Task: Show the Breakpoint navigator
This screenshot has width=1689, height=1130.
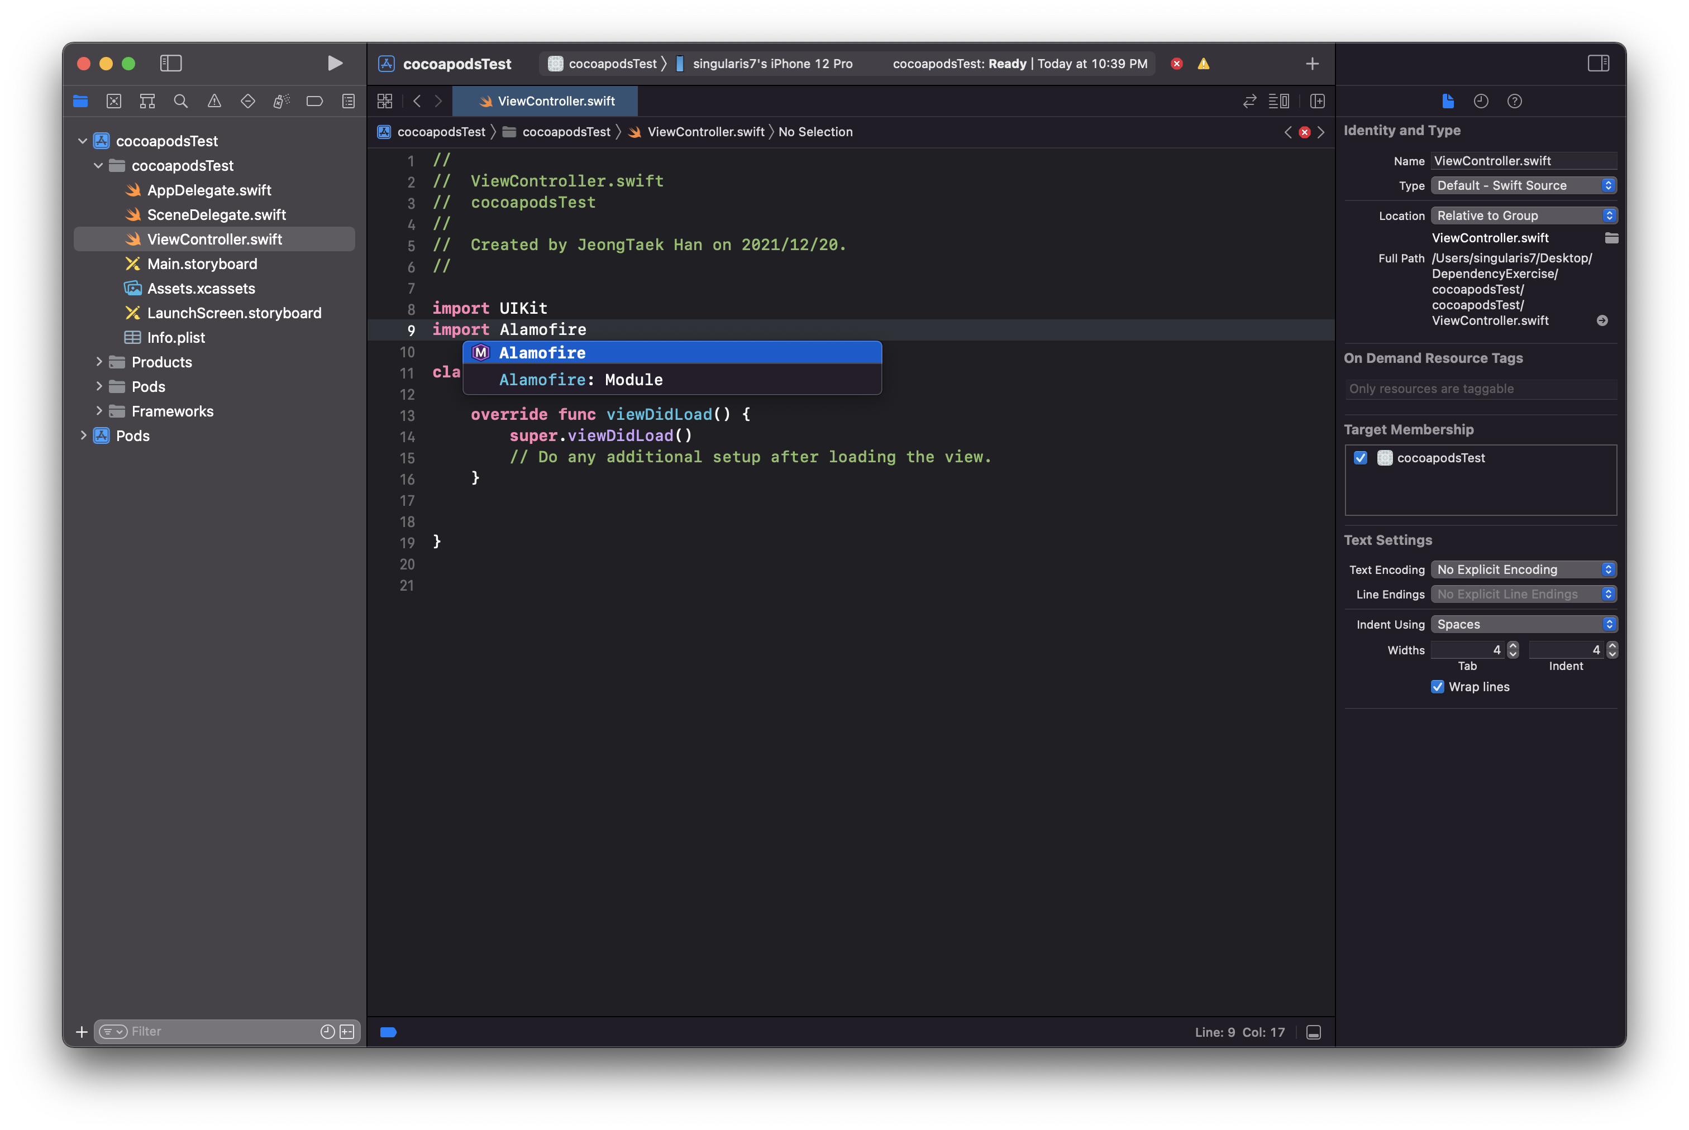Action: click(314, 102)
